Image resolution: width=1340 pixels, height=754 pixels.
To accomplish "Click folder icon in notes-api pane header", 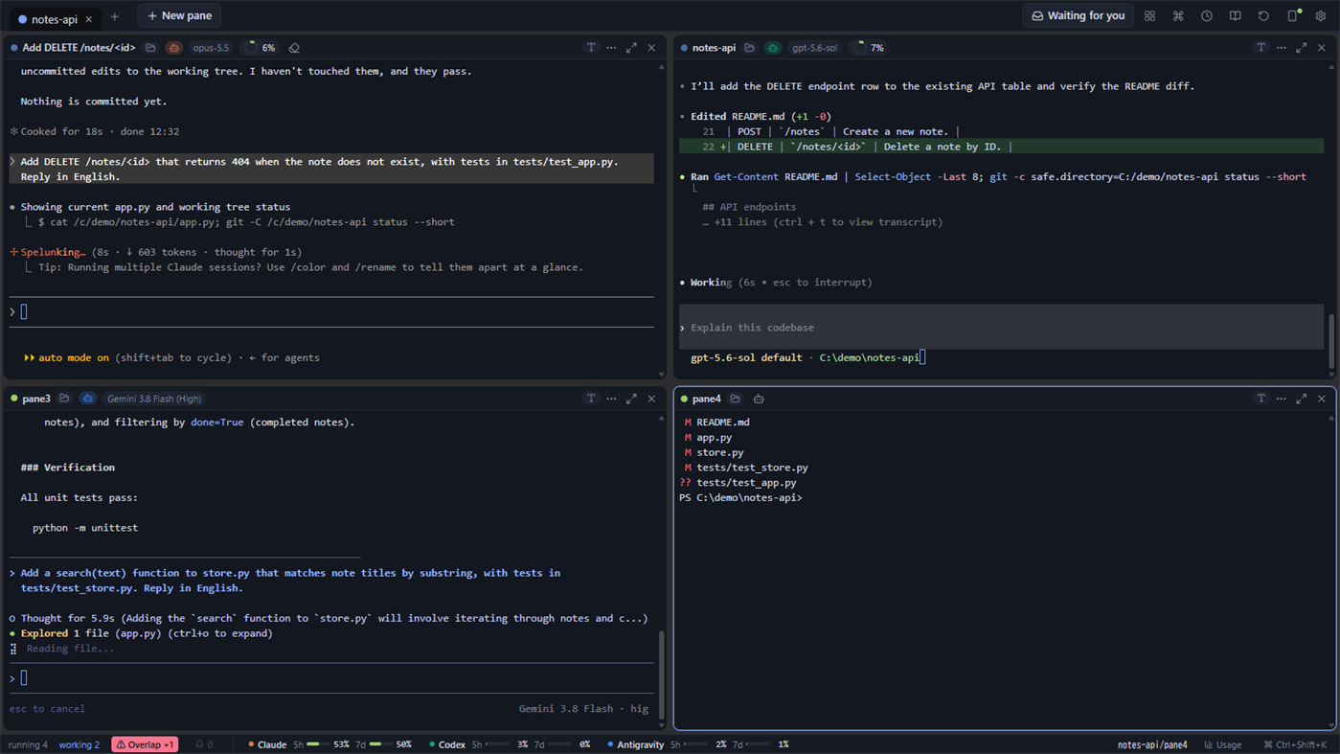I will coord(749,48).
